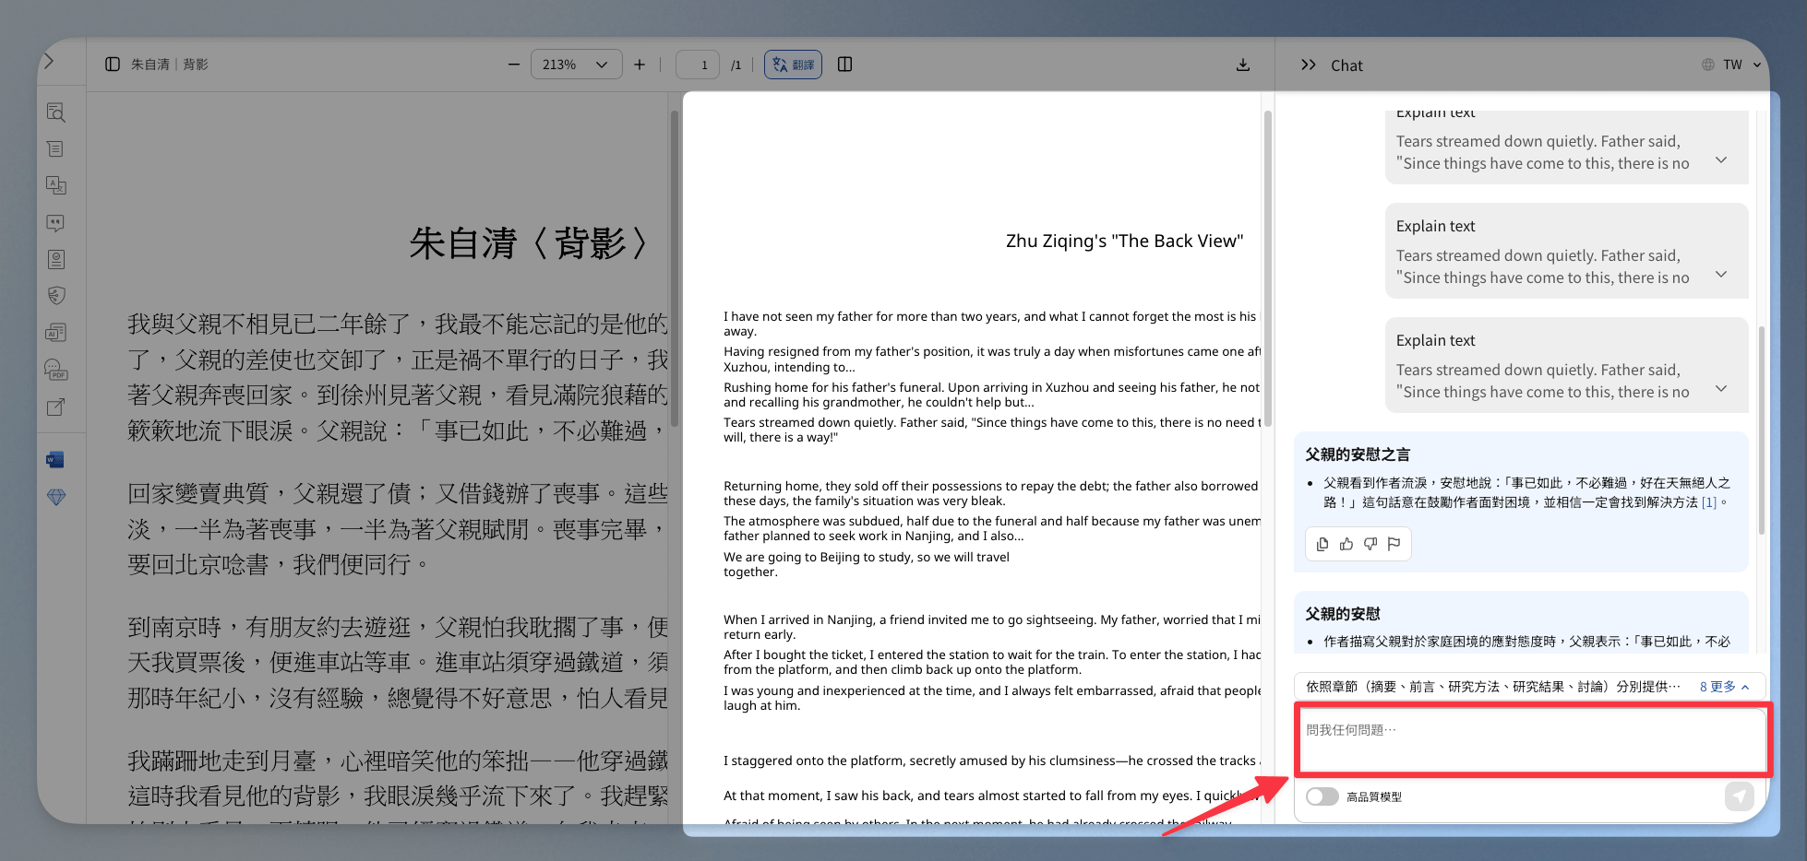Click the paragraph starting 回家變賣典質

pyautogui.click(x=398, y=529)
